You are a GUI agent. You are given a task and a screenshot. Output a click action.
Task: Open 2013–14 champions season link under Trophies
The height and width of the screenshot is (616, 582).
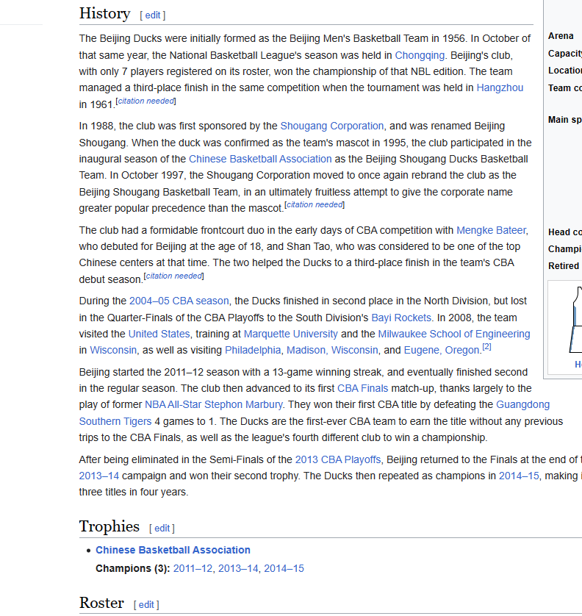(238, 569)
